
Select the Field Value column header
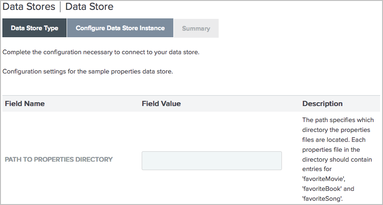pos(161,104)
